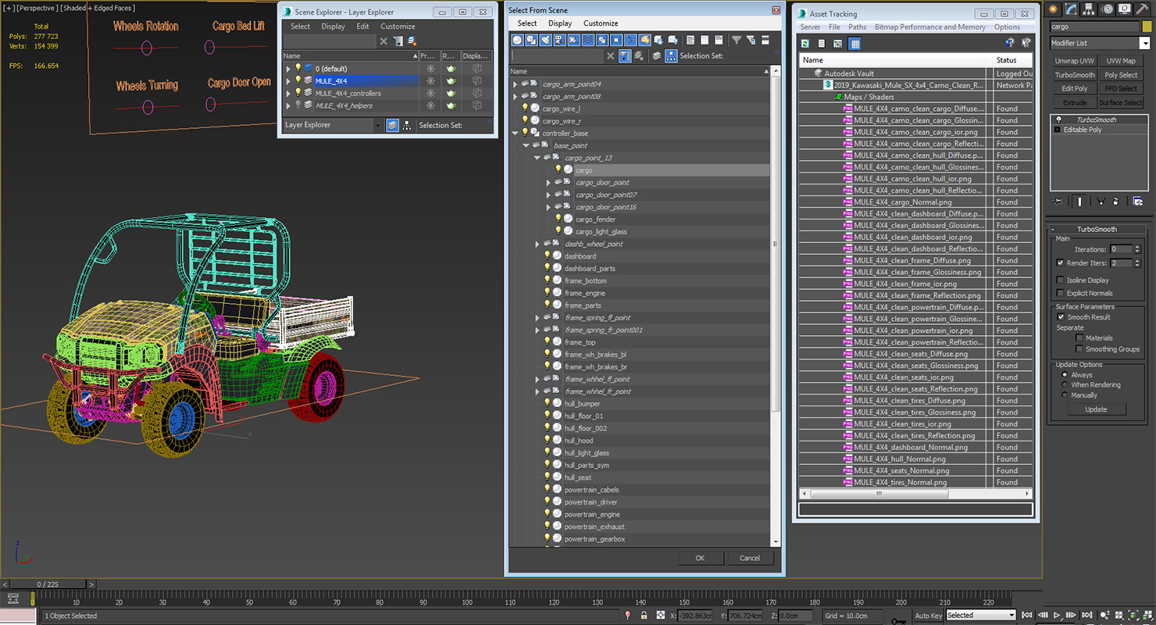This screenshot has width=1156, height=625.
Task: Toggle light bulb visibility of MULE_4X4_controllers layer
Action: [x=298, y=93]
